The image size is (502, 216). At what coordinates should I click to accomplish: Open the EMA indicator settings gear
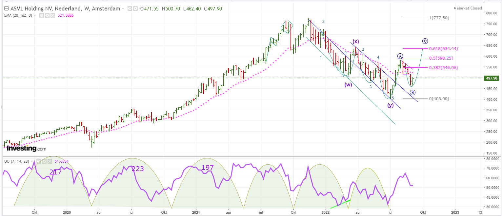47,15
